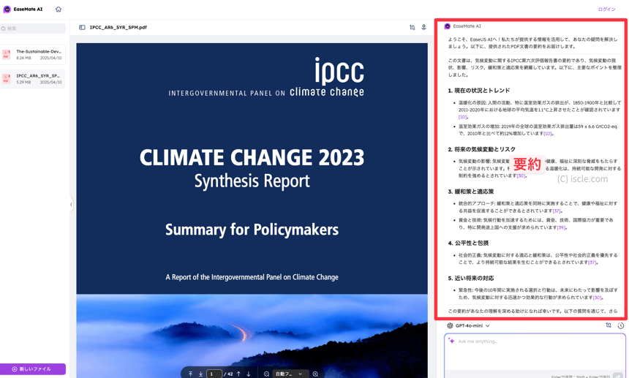This screenshot has height=378, width=629.
Task: Click the 新しいファイル button
Action: click(x=33, y=368)
